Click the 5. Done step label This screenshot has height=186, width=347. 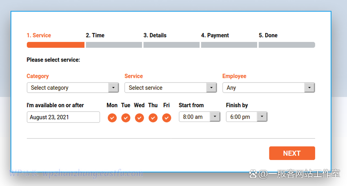pos(268,35)
